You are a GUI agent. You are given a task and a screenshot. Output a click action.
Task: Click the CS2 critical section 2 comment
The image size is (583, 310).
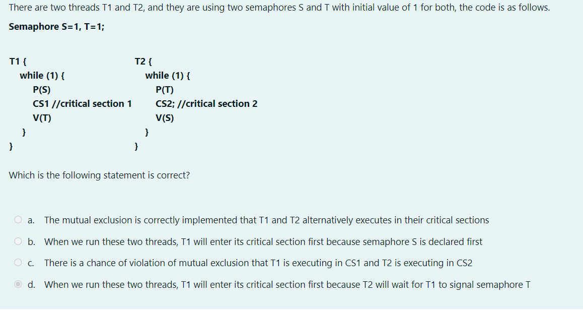click(207, 103)
